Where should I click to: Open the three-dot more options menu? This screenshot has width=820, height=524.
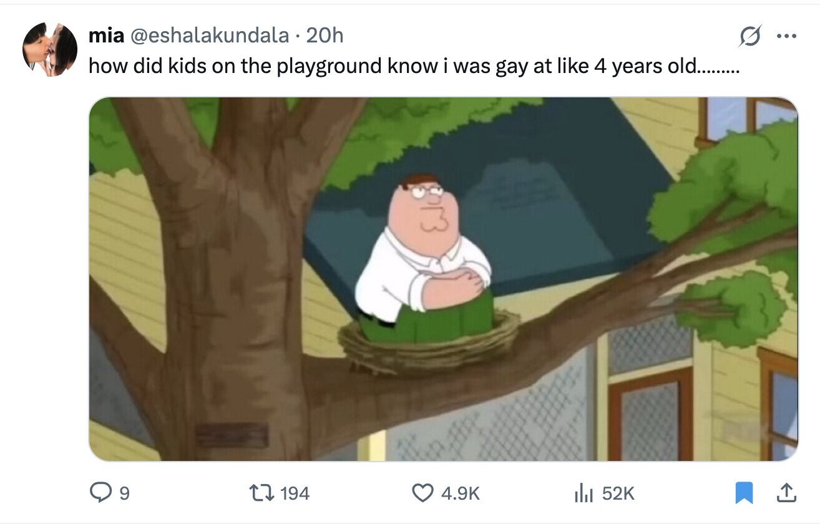[x=786, y=36]
